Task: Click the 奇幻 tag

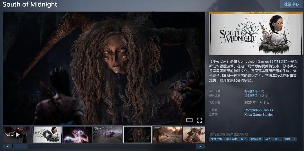Action: (x=278, y=139)
